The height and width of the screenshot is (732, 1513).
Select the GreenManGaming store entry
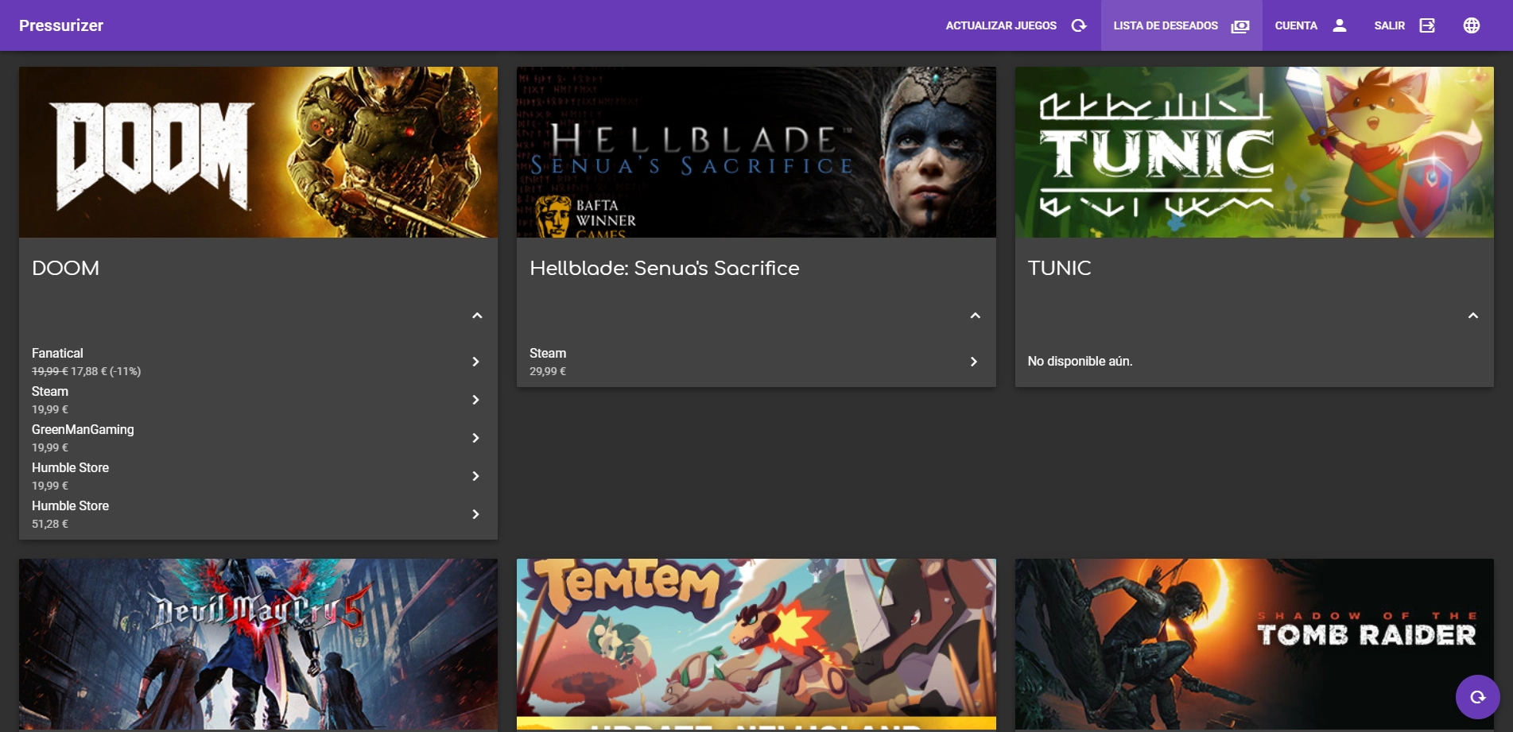click(258, 438)
